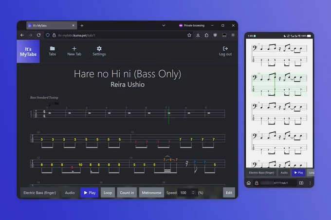Click the orange fret 9 note in the tab
This screenshot has width=331, height=220.
[x=170, y=160]
